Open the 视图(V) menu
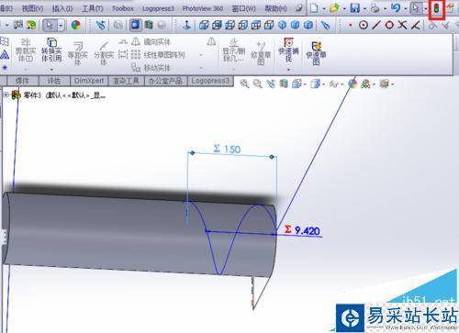This screenshot has height=333, width=459. (x=32, y=8)
